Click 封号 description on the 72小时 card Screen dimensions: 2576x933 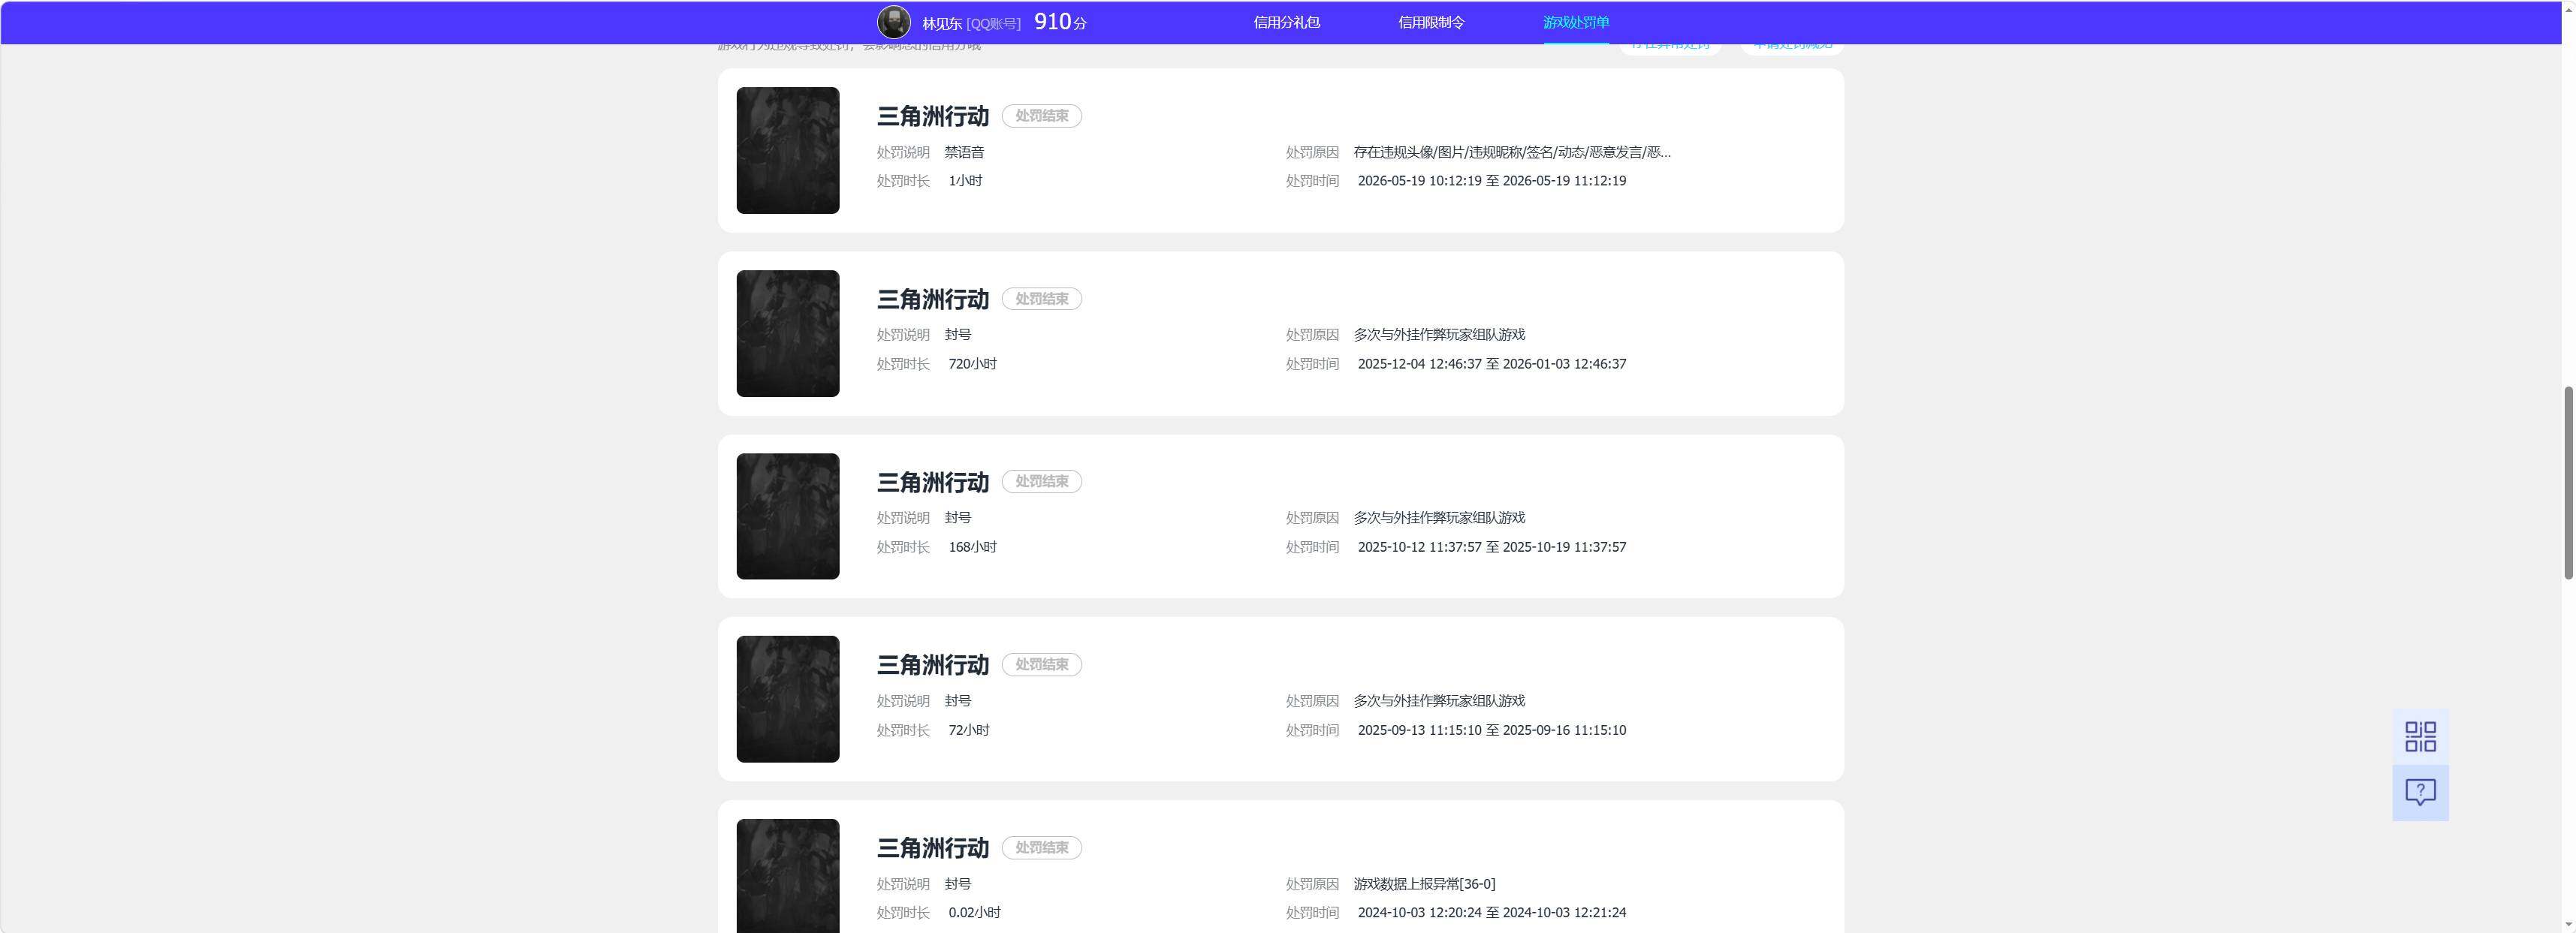click(x=957, y=700)
